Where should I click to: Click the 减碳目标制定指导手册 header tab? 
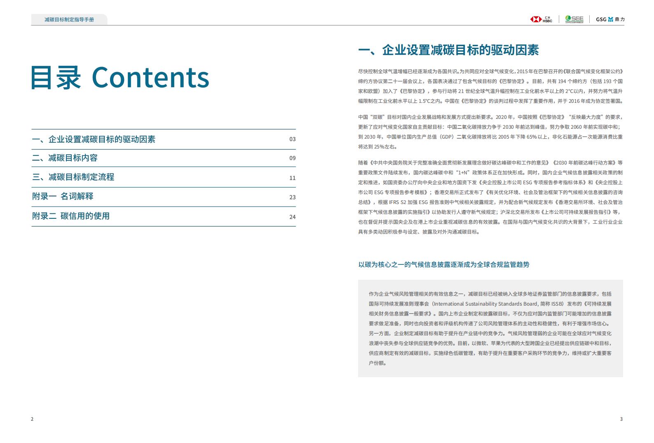tap(69, 19)
